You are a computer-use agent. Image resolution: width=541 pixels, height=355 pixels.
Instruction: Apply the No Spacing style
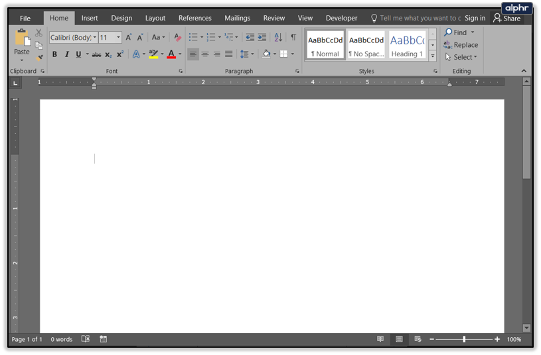click(x=366, y=45)
